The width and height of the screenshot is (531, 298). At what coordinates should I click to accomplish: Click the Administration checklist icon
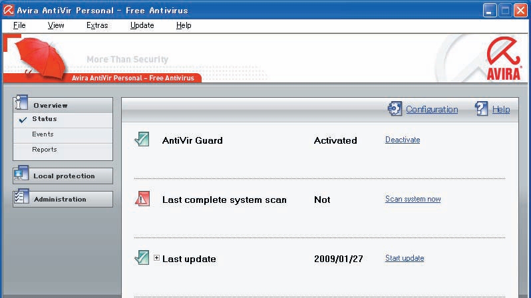21,197
